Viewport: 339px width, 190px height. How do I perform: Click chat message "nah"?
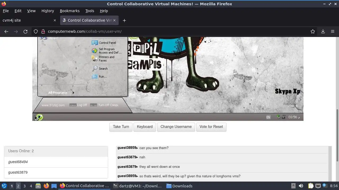(142, 157)
